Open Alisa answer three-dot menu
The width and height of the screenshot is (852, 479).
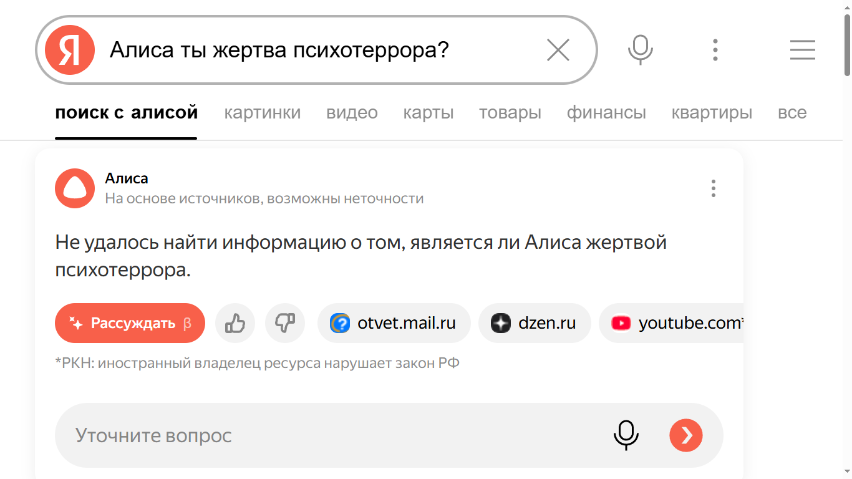pyautogui.click(x=713, y=188)
